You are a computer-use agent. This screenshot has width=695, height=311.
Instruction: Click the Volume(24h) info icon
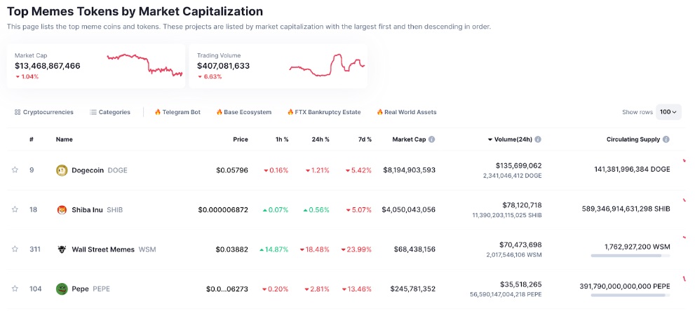pos(538,139)
